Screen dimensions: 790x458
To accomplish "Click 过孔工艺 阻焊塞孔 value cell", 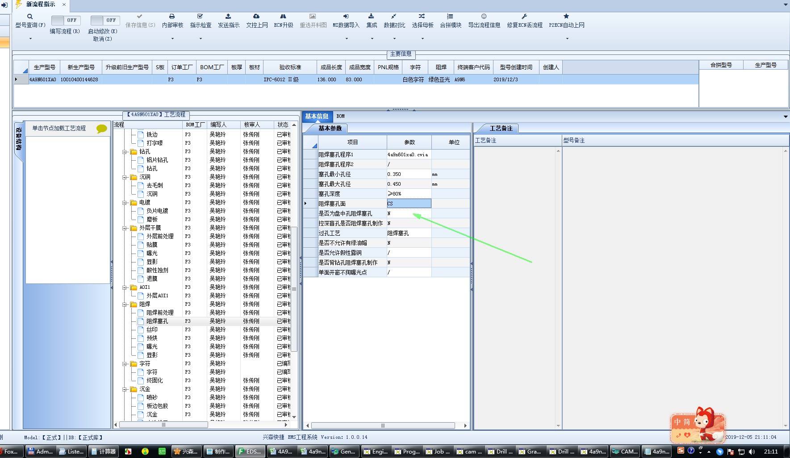I will (409, 233).
